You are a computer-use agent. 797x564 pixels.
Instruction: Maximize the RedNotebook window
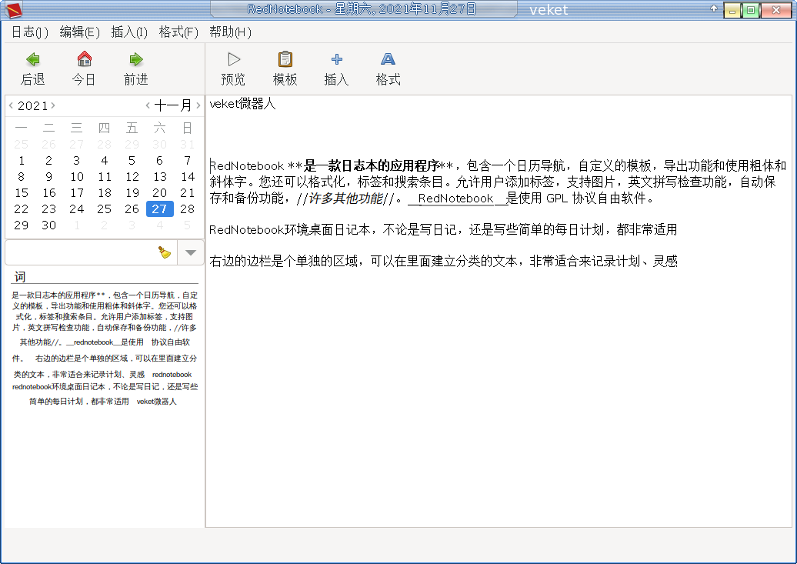(751, 10)
